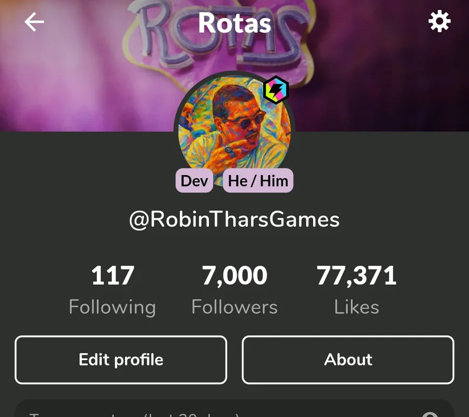Open the partially visible last 30 days card
Screen dimensions: 469x417
pos(234,409)
